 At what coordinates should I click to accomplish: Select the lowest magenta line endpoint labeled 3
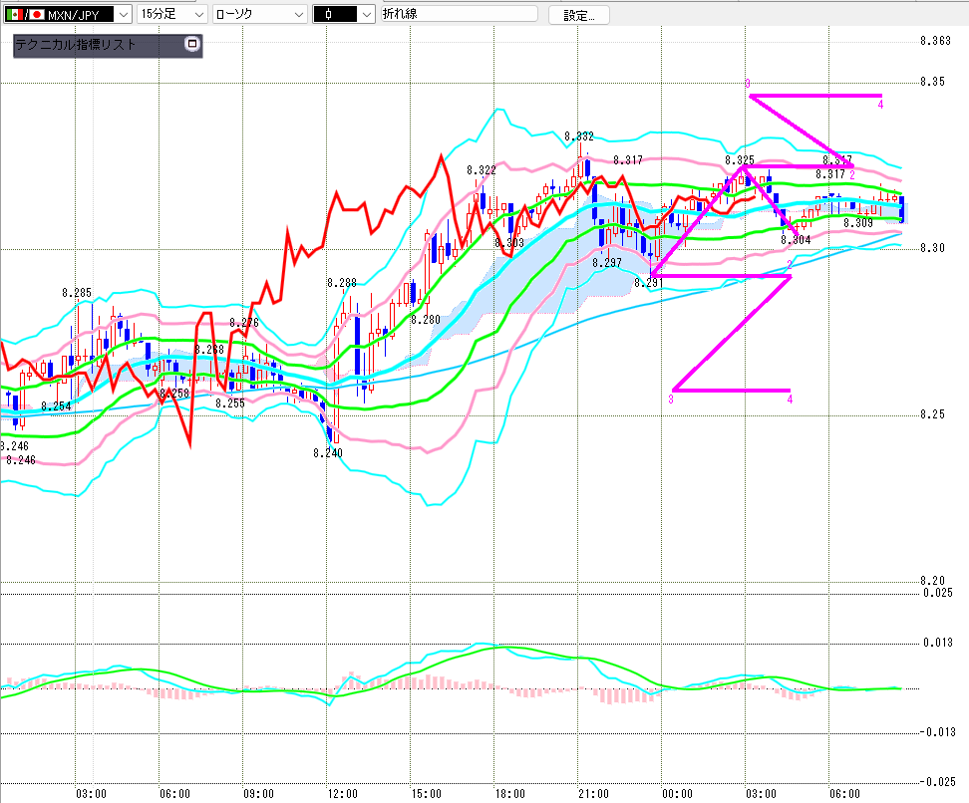point(671,399)
